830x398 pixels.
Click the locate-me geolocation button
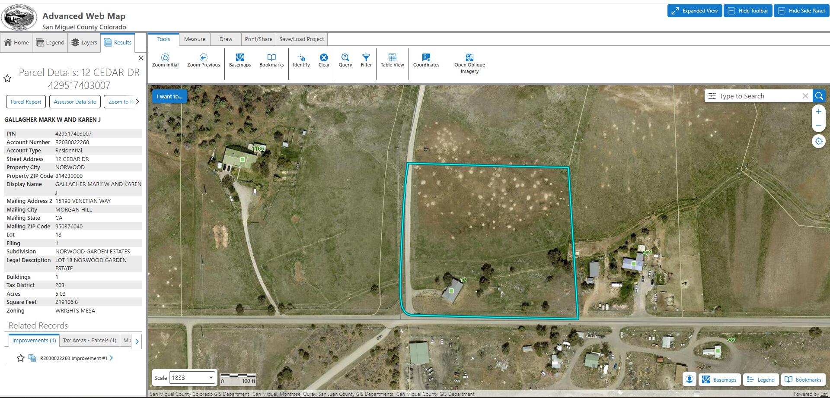(818, 141)
